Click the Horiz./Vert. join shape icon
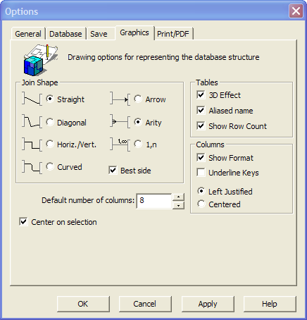 click(x=32, y=144)
